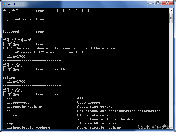Close the aardio form window
Viewport: 176px width, 132px height.
pyautogui.click(x=167, y=3)
